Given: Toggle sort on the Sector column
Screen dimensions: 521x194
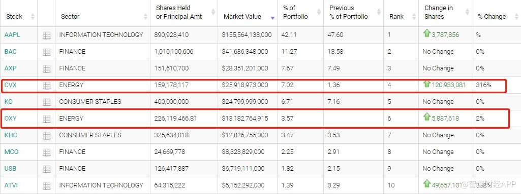Looking at the screenshot, I should (145, 16).
